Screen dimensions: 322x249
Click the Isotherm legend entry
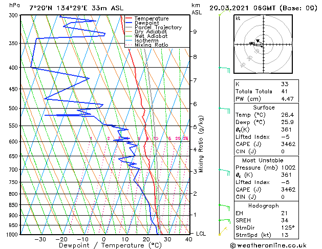(x=142, y=40)
